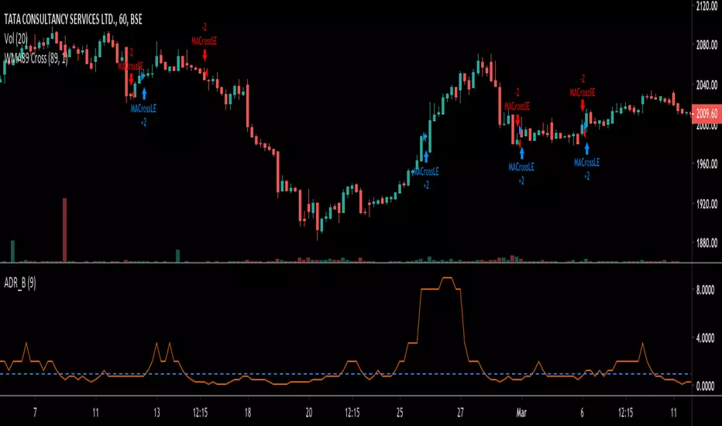Click the 2040.00 price scale label
722x426 pixels.
pyautogui.click(x=707, y=84)
